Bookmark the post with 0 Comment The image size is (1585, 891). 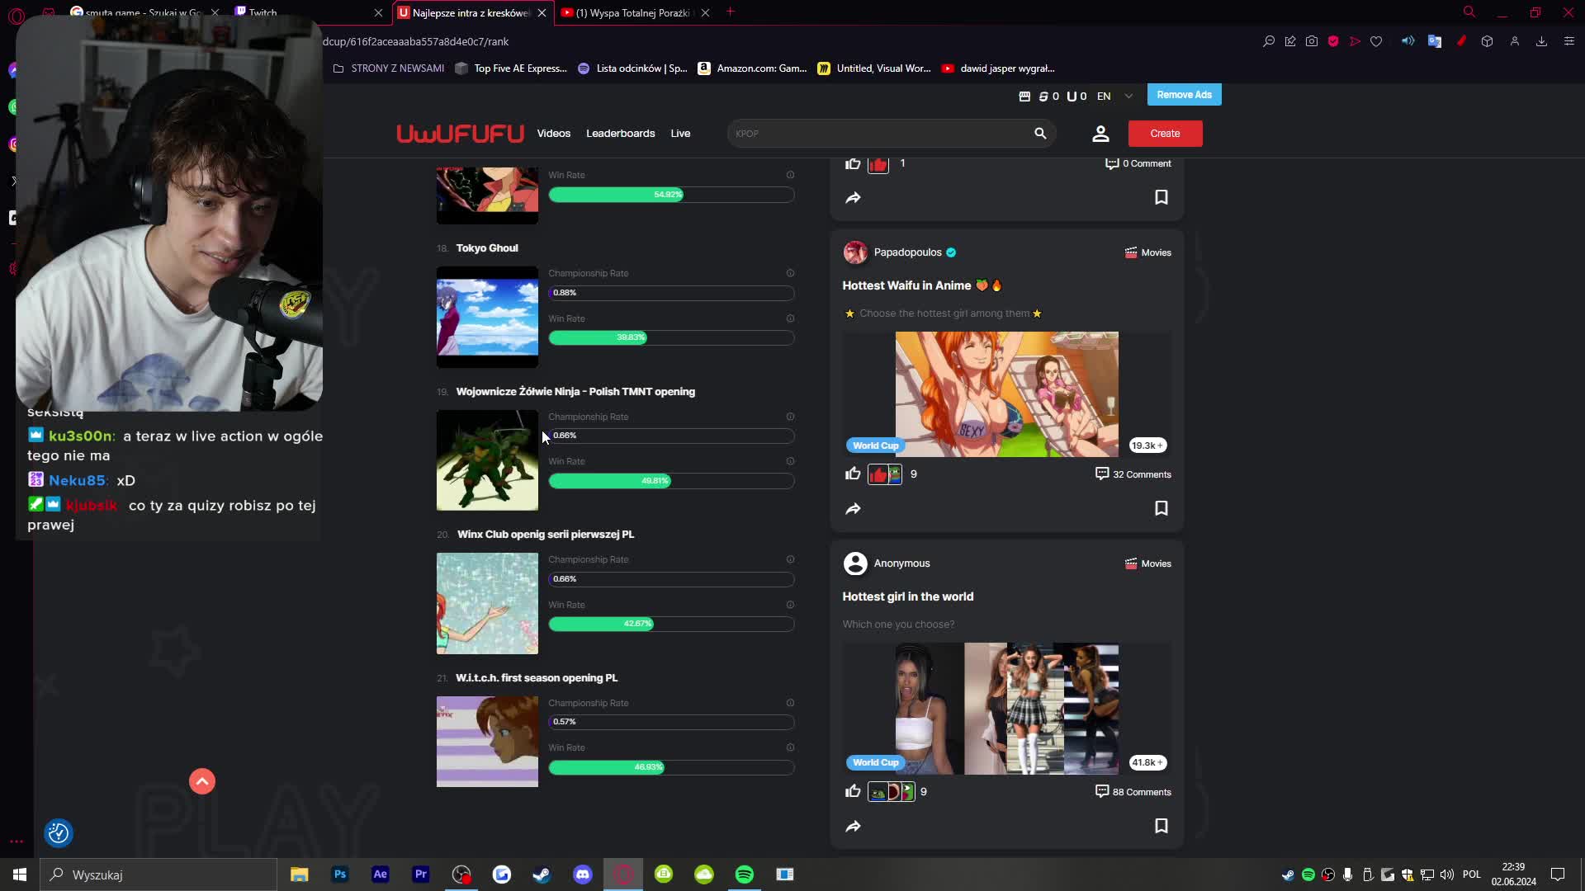[x=1162, y=197]
